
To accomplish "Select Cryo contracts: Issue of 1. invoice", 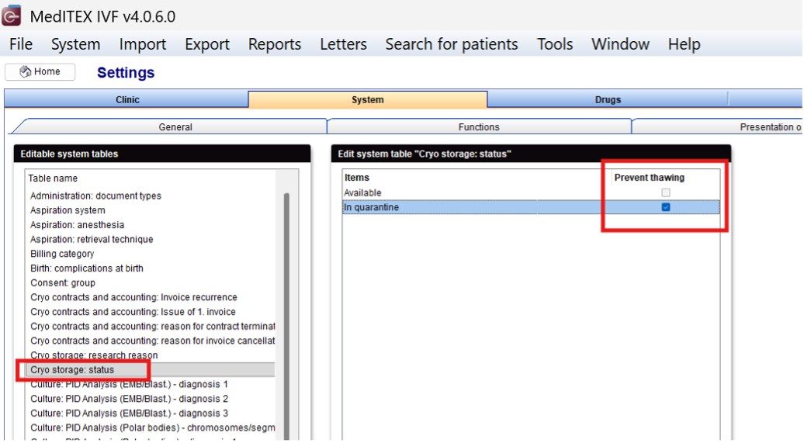I will pyautogui.click(x=133, y=312).
